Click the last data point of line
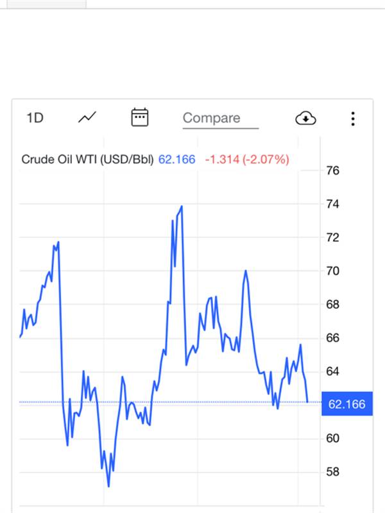 click(x=307, y=402)
